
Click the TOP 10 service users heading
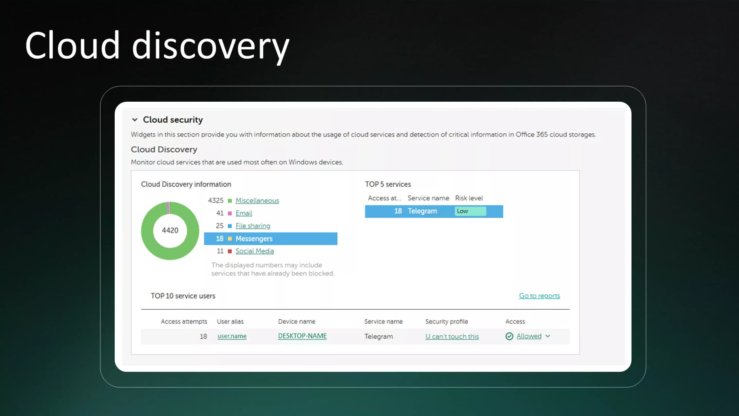[x=183, y=296]
